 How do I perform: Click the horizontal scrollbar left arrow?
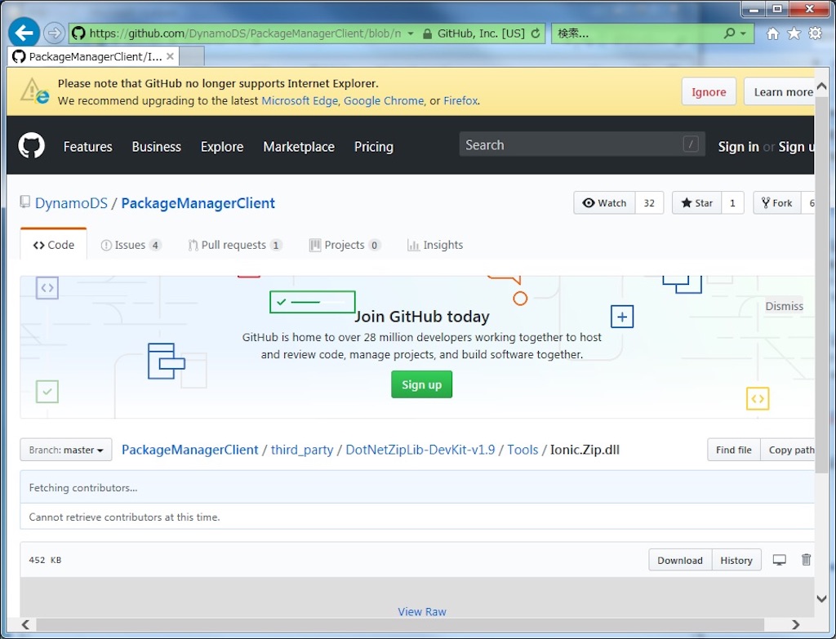tap(25, 624)
